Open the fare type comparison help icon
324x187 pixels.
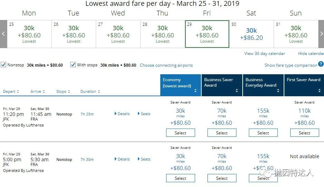pyautogui.click(x=321, y=64)
